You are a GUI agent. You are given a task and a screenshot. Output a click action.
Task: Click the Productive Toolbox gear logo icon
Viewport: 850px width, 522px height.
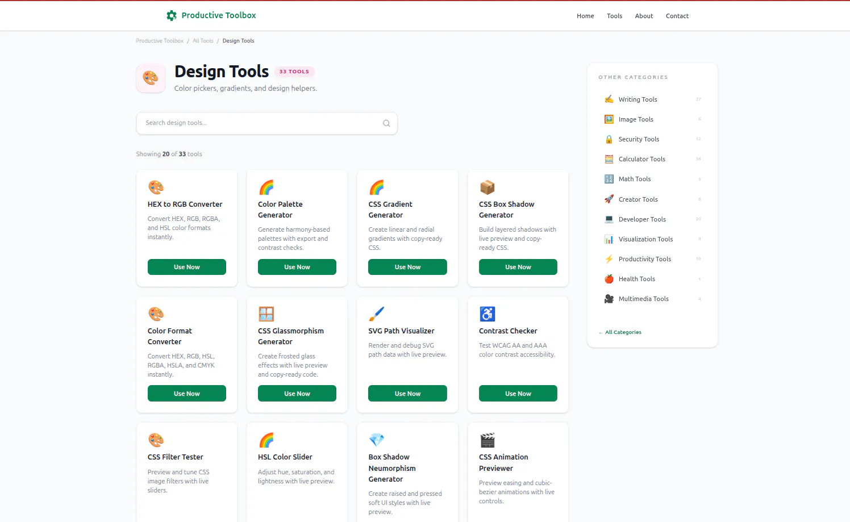pos(171,15)
